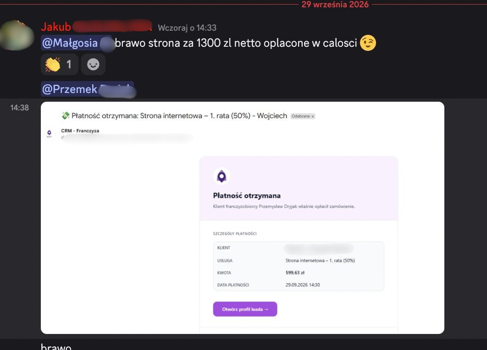The image size is (487, 350).
Task: Click the clapping hands reaction
Action: 59,65
